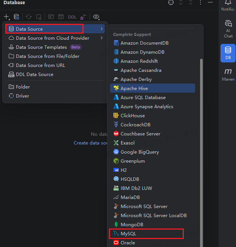The image size is (236, 247).
Task: Select HSQLDB data source
Action: (152, 179)
